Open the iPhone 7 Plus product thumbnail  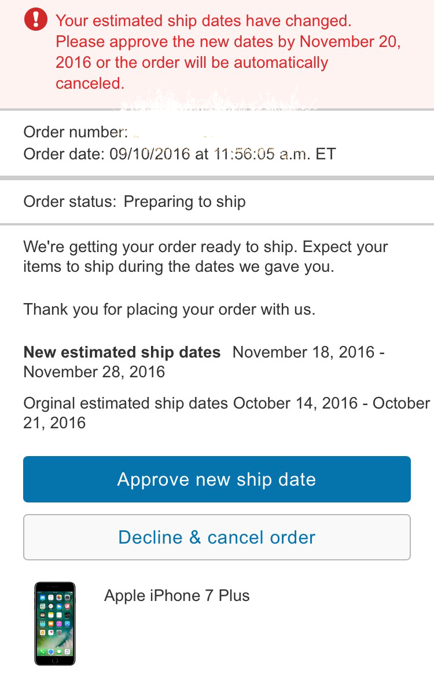tap(55, 624)
